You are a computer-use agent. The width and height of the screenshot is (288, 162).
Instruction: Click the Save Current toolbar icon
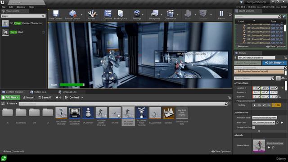coord(56,15)
